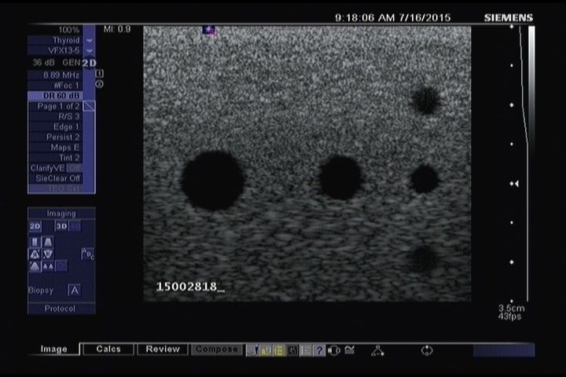The width and height of the screenshot is (566, 377).
Task: Click the annotation ABC text icon
Action: pyautogui.click(x=87, y=253)
